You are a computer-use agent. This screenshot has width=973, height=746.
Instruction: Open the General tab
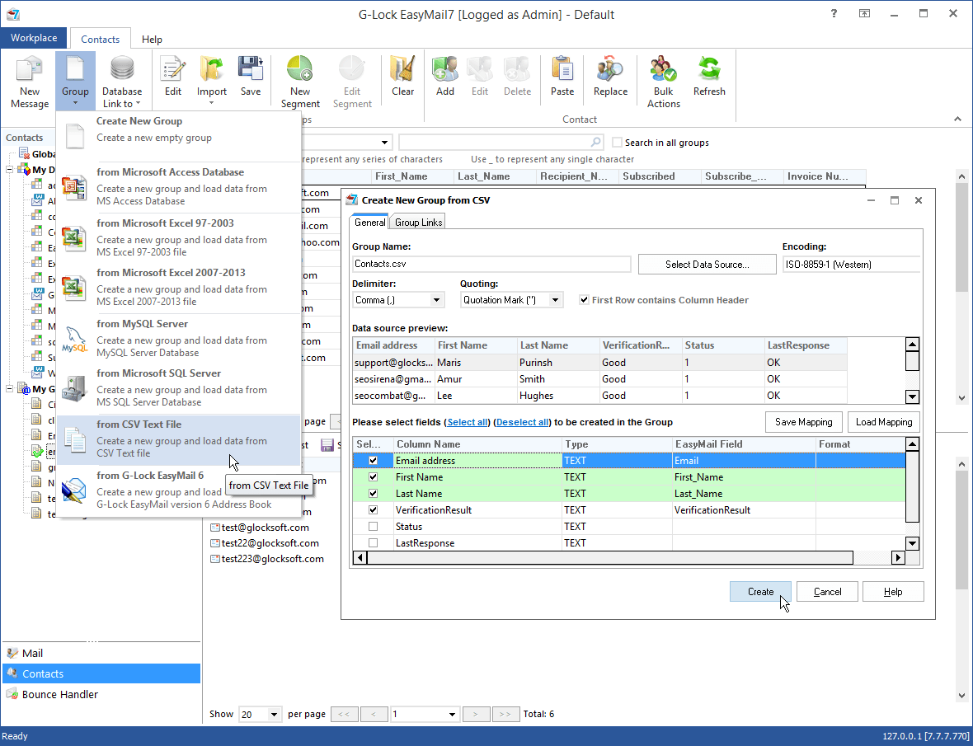370,222
